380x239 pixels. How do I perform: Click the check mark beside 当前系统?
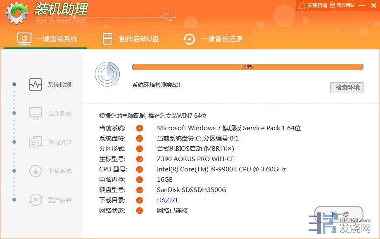click(140, 128)
